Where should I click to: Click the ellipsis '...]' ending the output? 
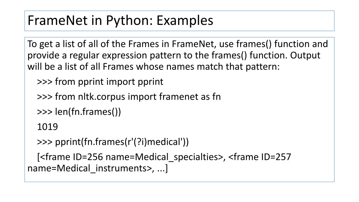pos(163,169)
